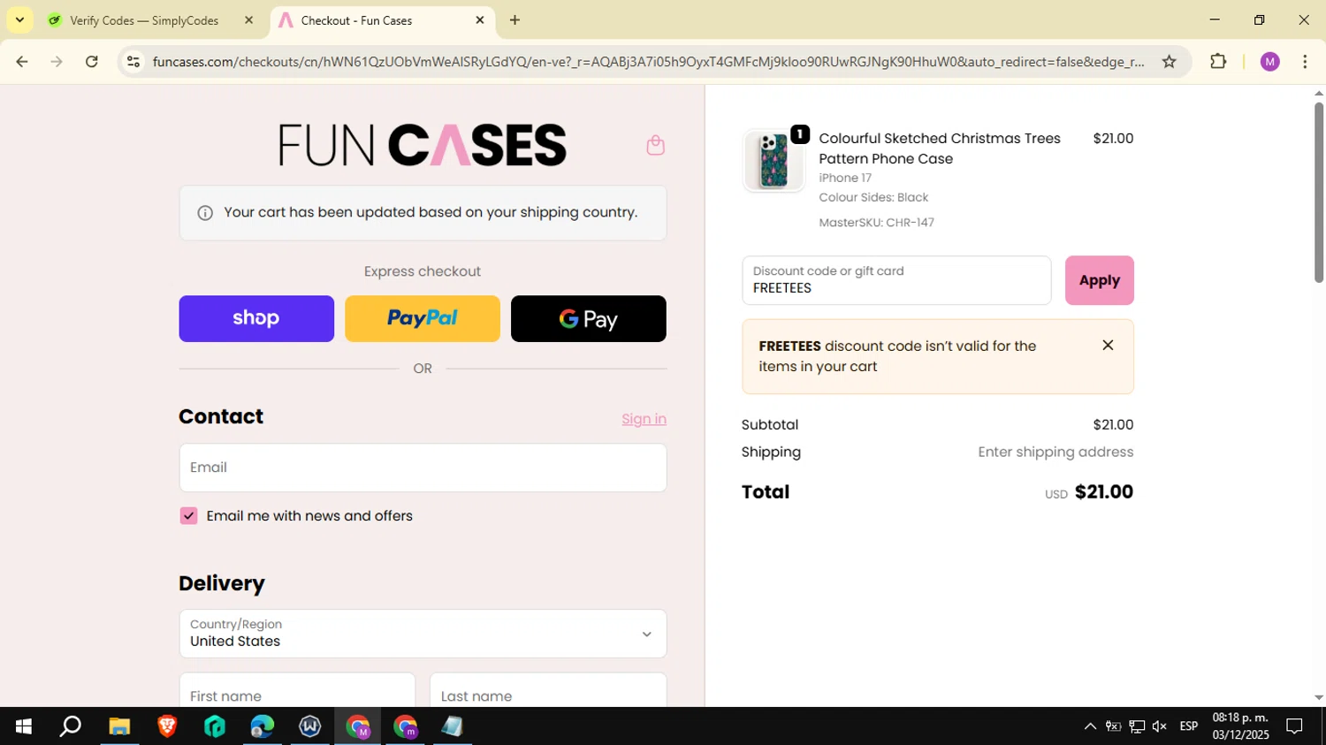Launch Brave browser from taskbar
This screenshot has width=1326, height=745.
pos(167,726)
